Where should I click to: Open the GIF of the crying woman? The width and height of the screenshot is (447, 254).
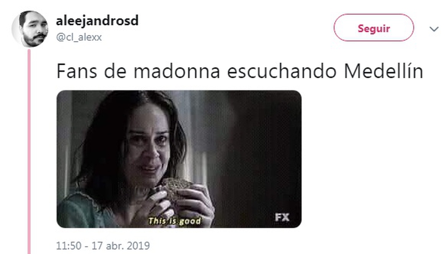[x=179, y=159]
